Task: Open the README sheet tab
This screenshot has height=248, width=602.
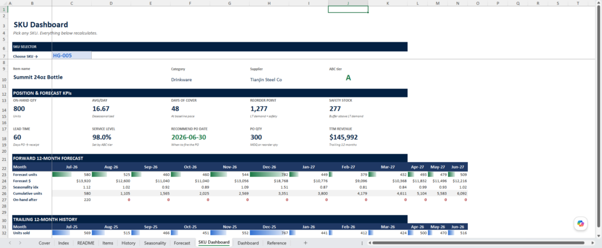Action: click(x=86, y=243)
